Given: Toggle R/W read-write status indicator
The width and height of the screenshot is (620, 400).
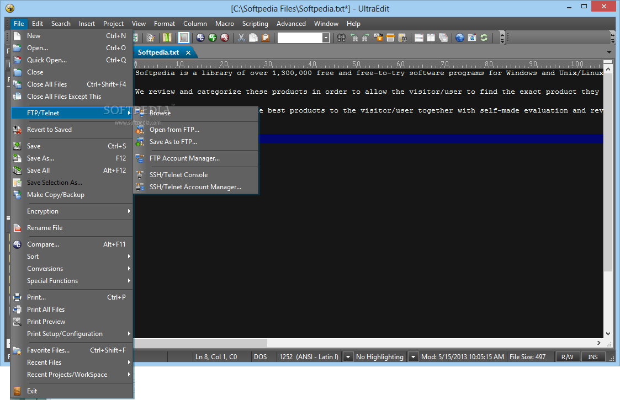Looking at the screenshot, I should point(568,357).
